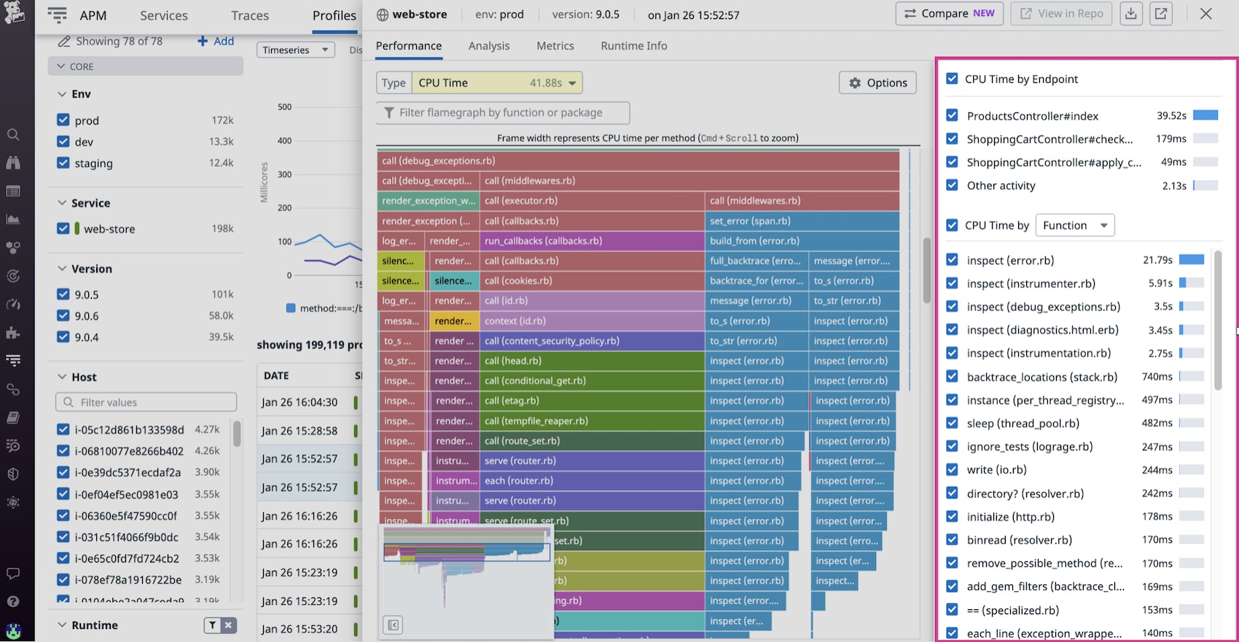
Task: Click the help question mark icon
Action: pos(13,602)
